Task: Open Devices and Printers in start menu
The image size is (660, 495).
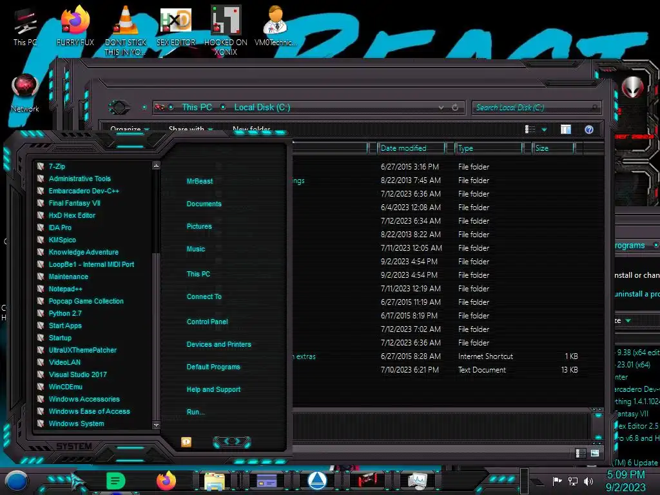Action: tap(219, 344)
